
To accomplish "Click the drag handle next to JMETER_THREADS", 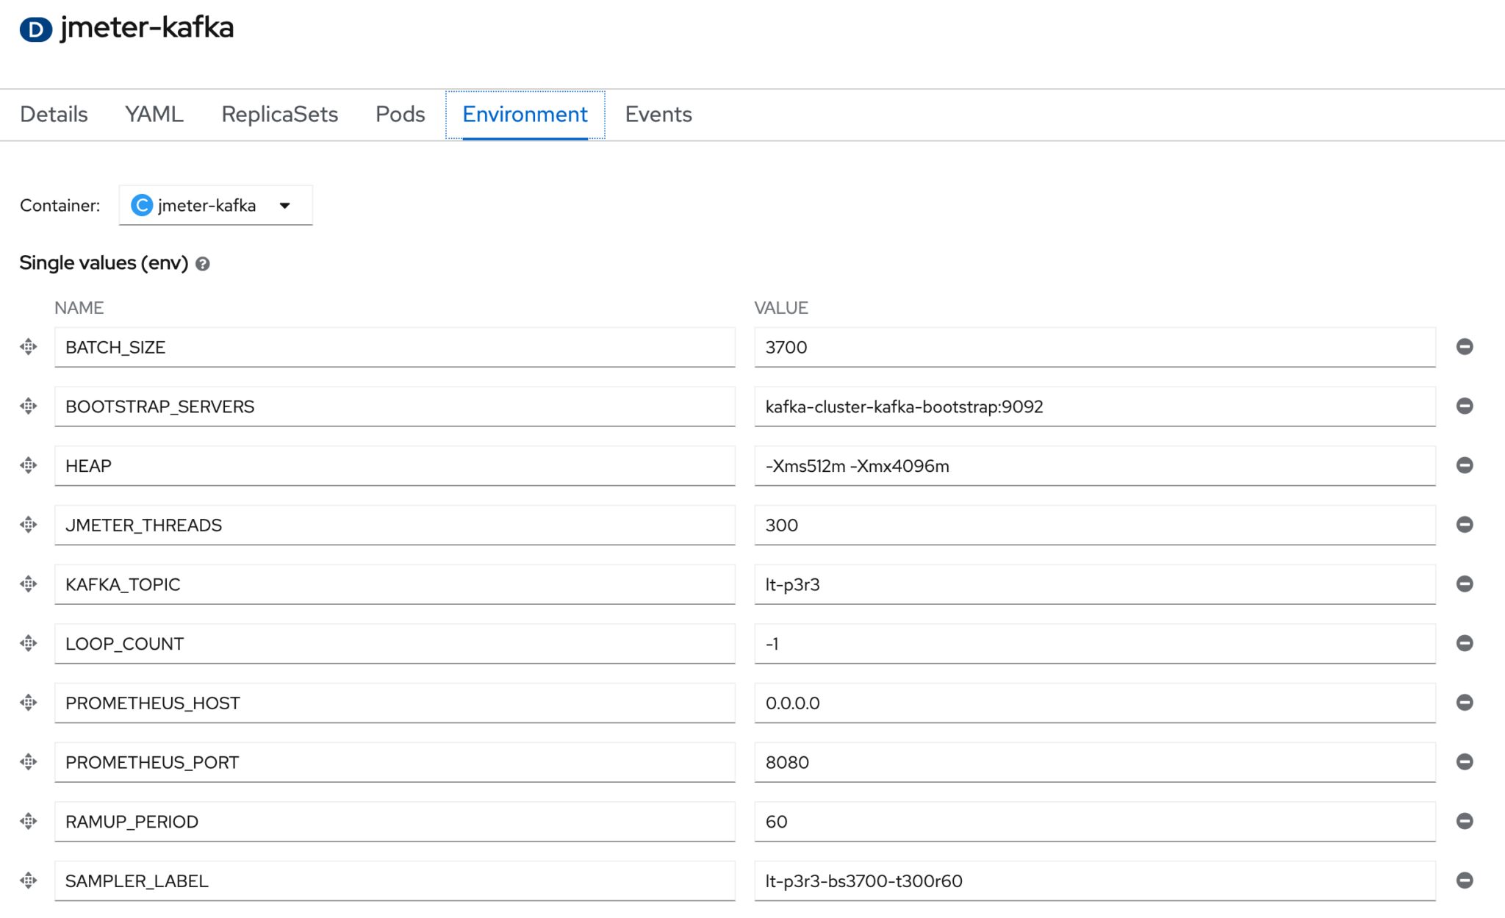I will (28, 524).
